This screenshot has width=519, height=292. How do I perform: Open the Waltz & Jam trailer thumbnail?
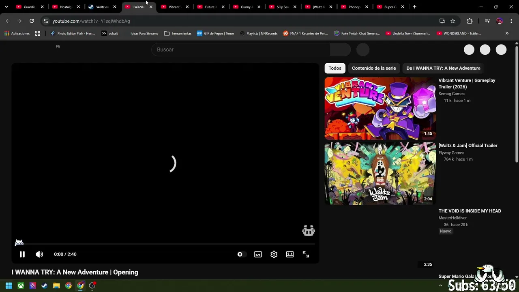(x=380, y=174)
